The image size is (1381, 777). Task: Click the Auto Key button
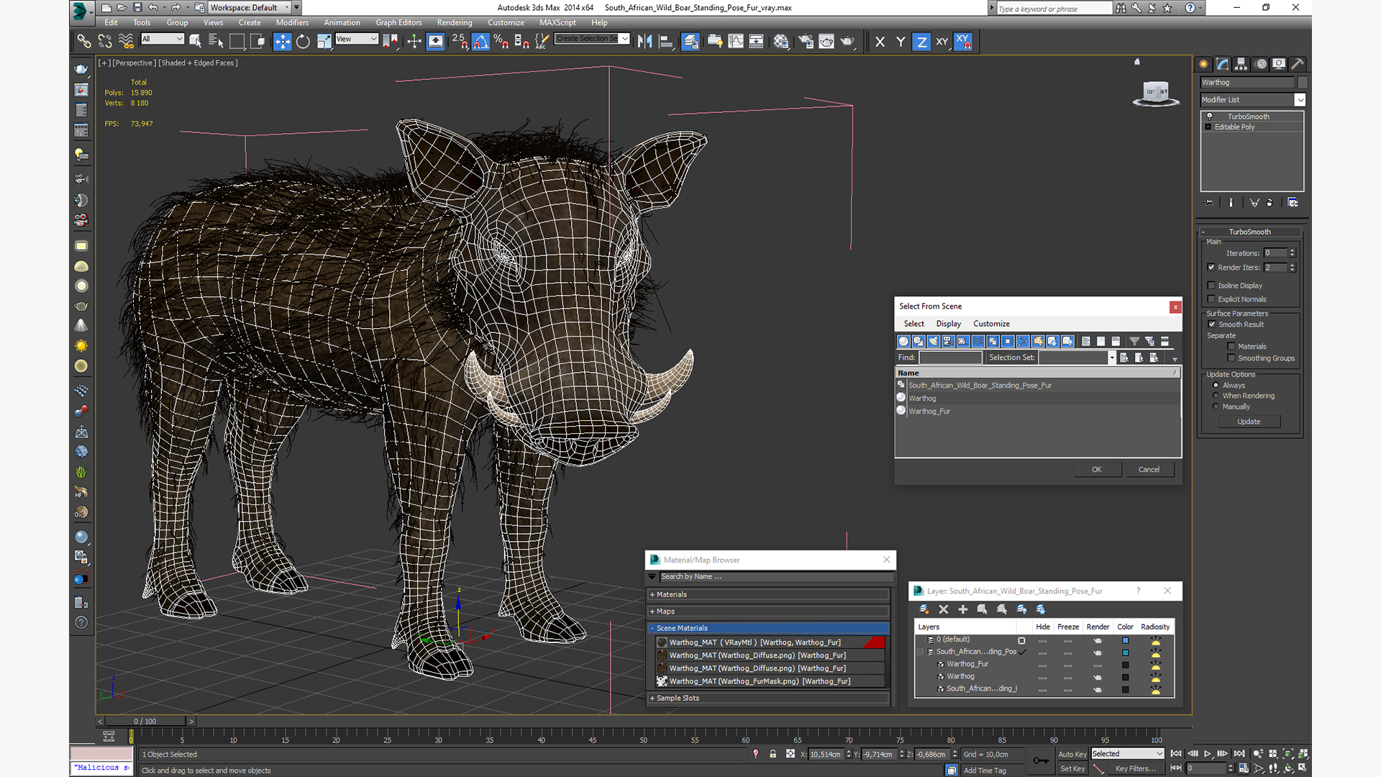pos(1072,754)
